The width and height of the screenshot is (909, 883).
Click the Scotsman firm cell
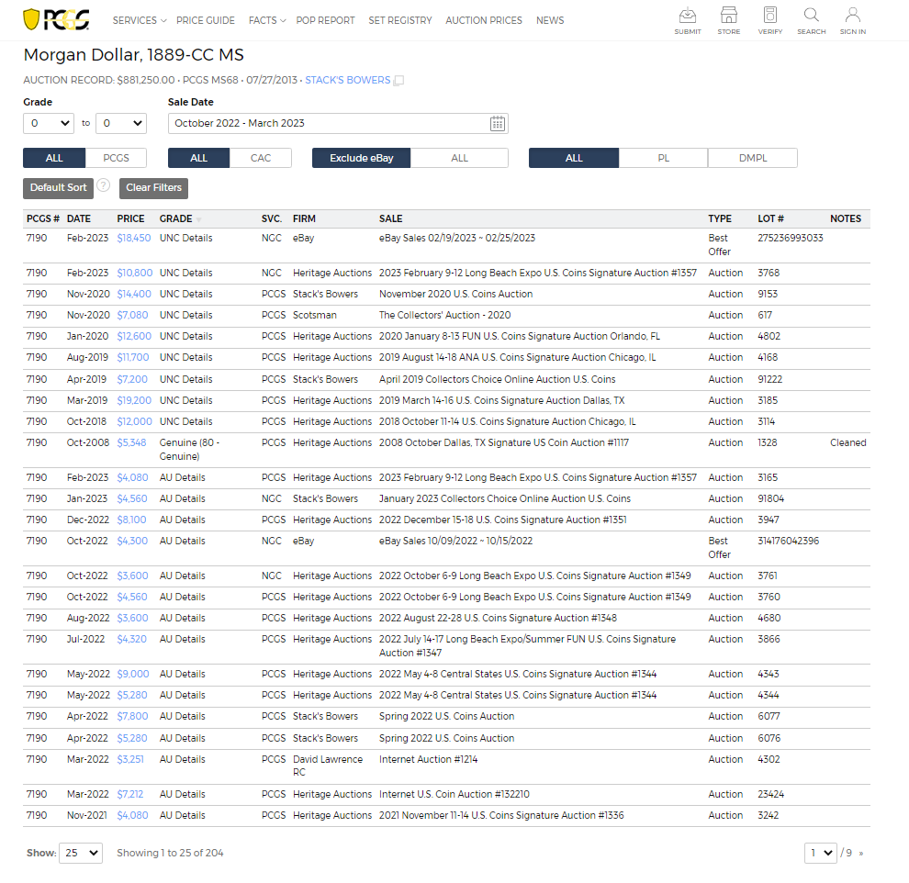coord(314,315)
